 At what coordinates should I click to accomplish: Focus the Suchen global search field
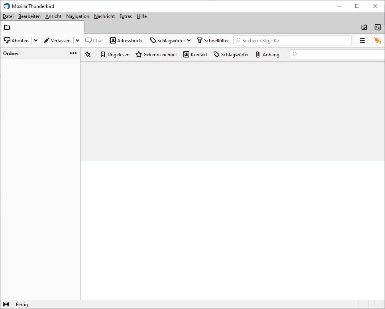pyautogui.click(x=293, y=40)
